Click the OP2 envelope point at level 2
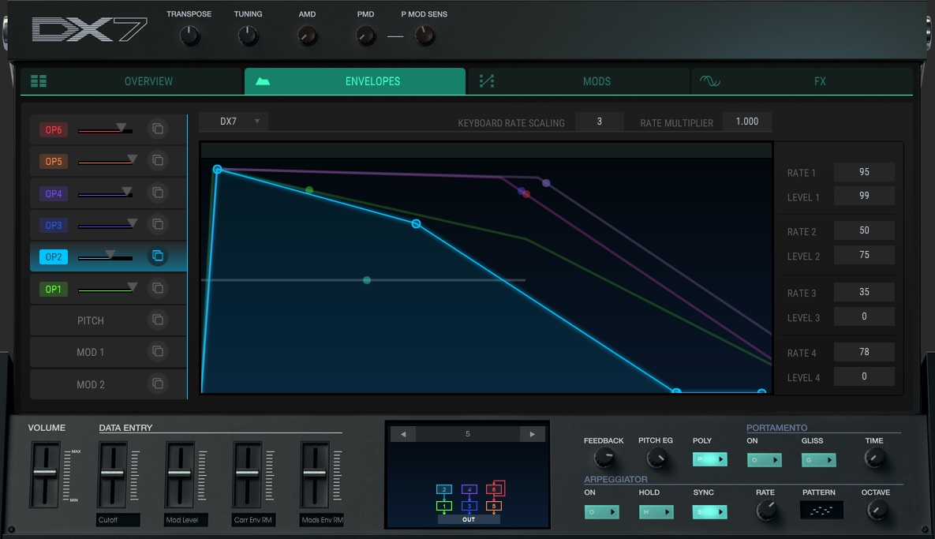Image resolution: width=935 pixels, height=539 pixels. (417, 223)
